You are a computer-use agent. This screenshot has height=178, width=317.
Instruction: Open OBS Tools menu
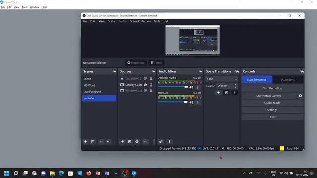tap(157, 21)
